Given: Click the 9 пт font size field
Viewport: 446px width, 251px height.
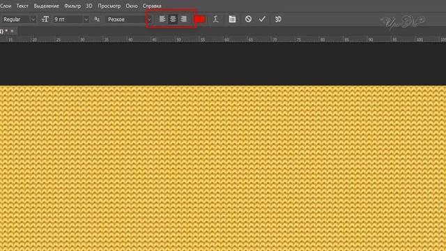Looking at the screenshot, I should coord(68,20).
